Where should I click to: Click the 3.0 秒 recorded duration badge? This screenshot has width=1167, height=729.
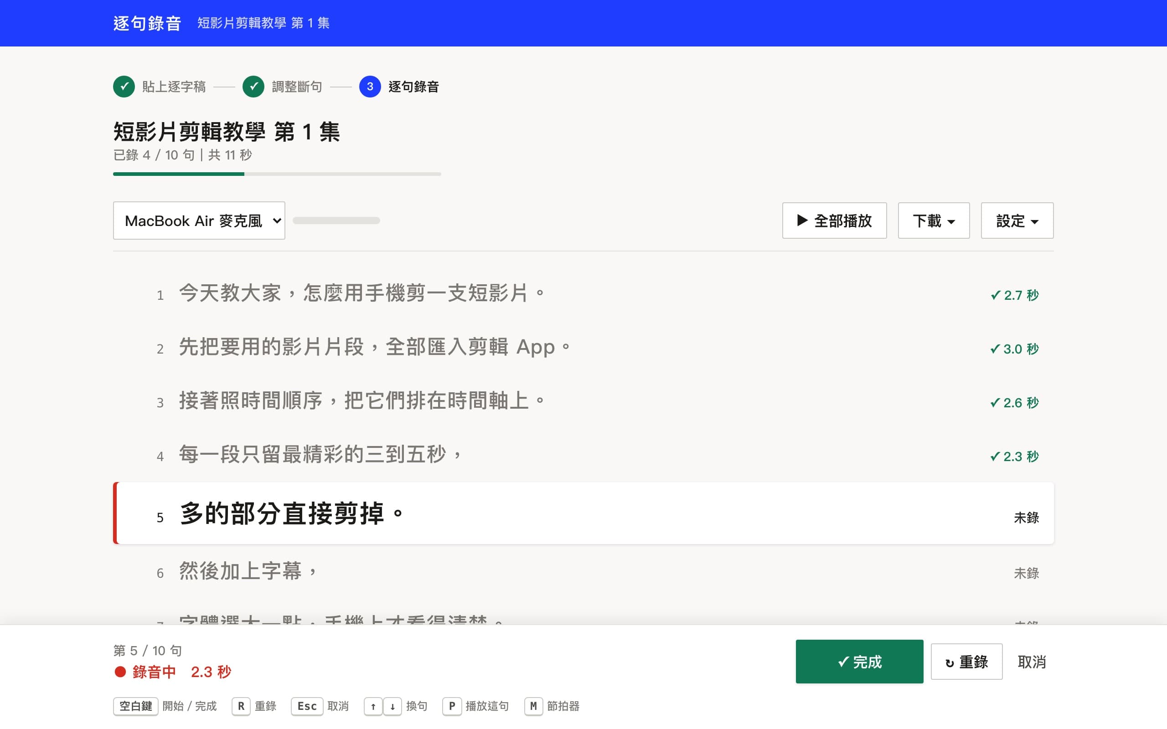1014,349
